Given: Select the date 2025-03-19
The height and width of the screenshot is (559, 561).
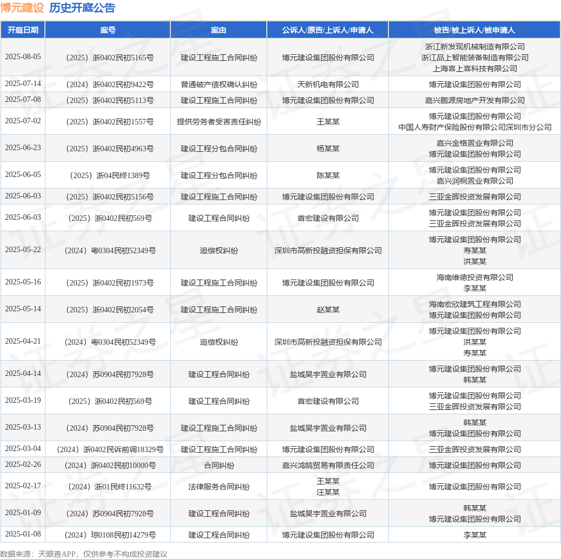Looking at the screenshot, I should click(x=23, y=401).
